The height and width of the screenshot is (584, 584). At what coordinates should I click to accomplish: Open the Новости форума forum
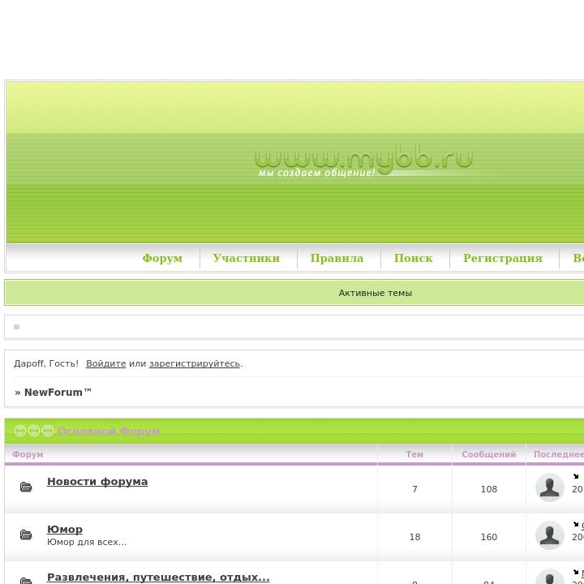(x=97, y=481)
